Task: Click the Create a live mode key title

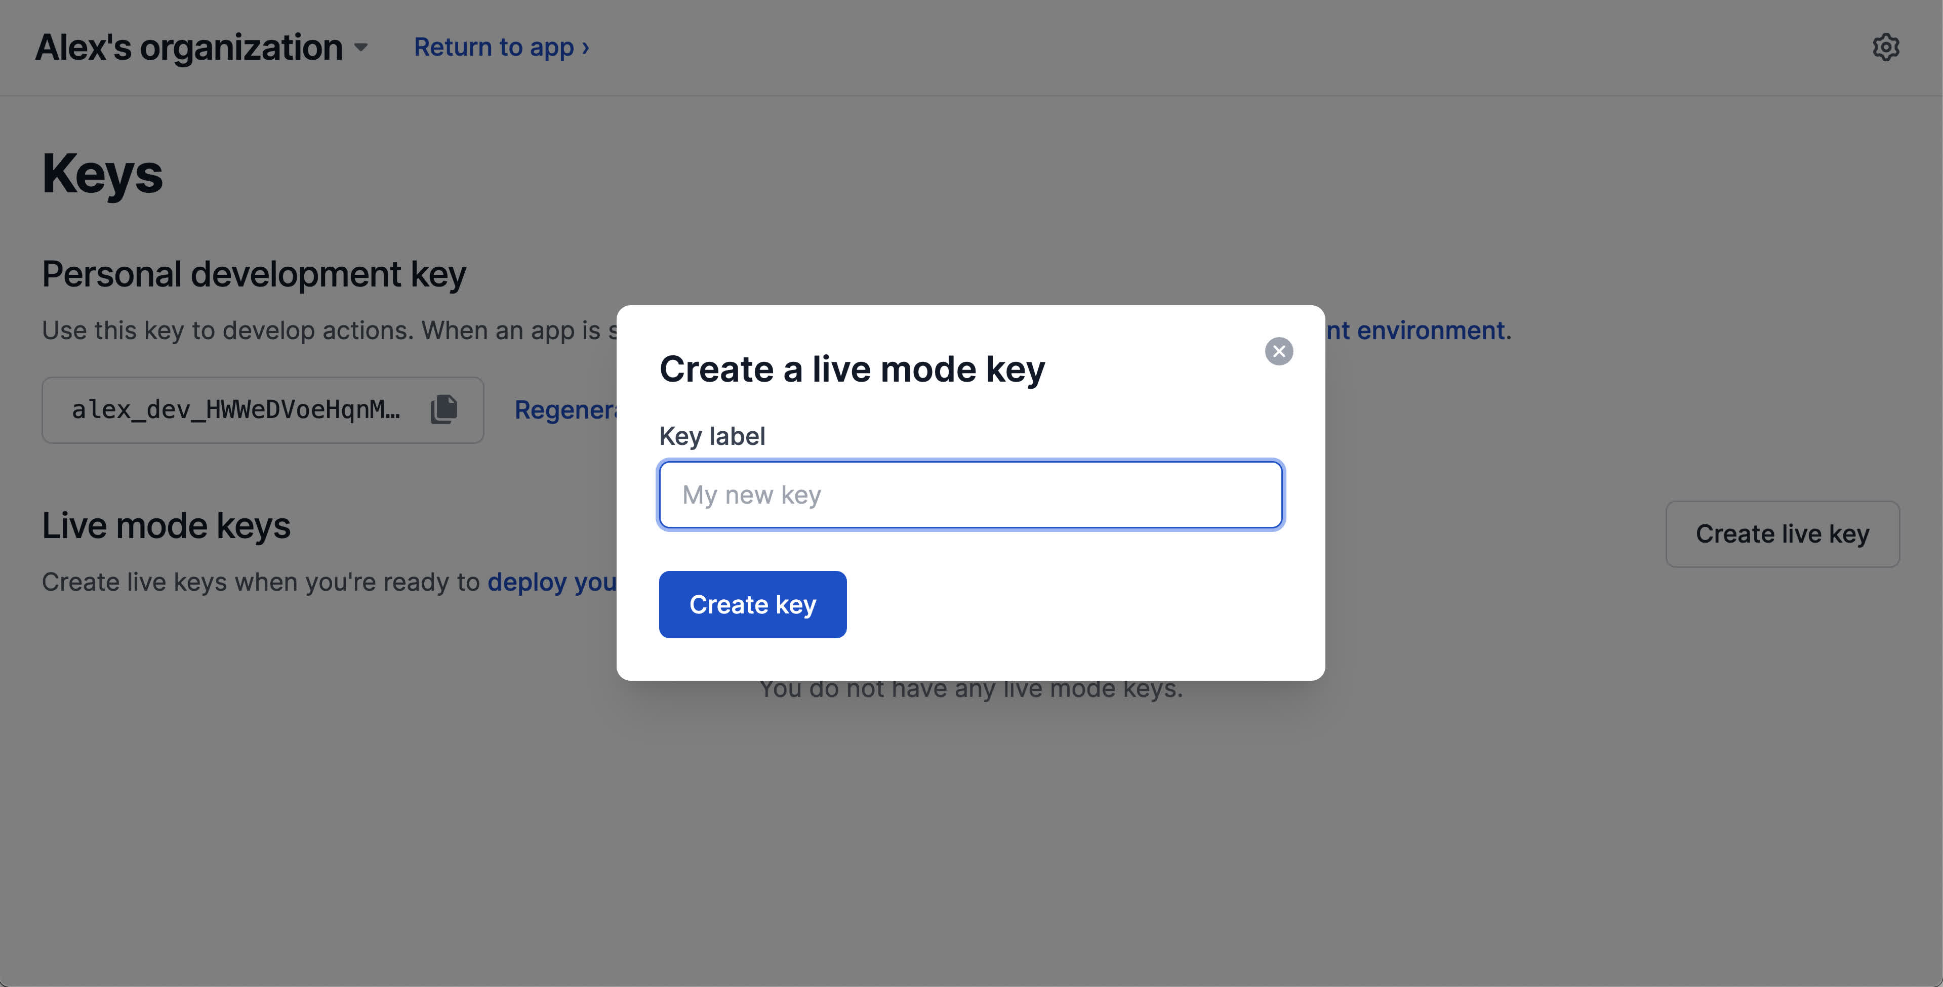Action: tap(852, 369)
